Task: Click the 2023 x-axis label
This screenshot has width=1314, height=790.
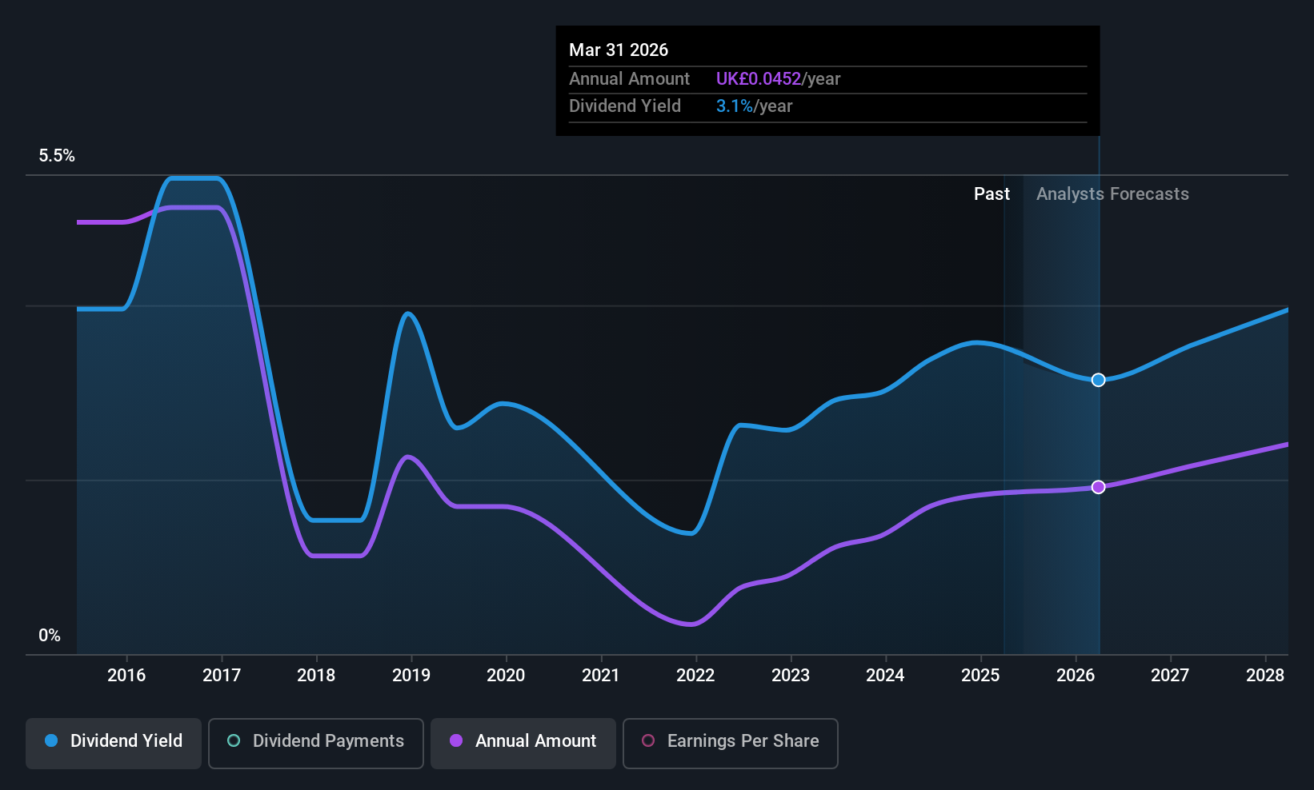Action: pyautogui.click(x=791, y=676)
